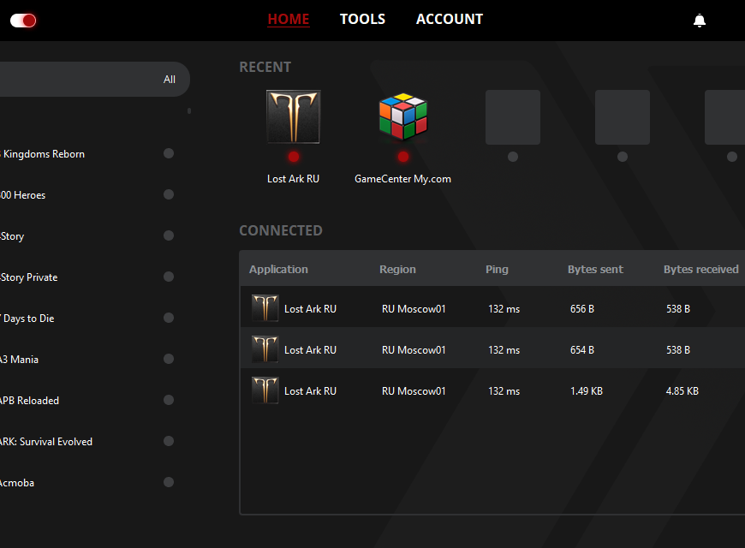Click the 4.85 KB bytes received value
The height and width of the screenshot is (548, 745).
point(682,391)
